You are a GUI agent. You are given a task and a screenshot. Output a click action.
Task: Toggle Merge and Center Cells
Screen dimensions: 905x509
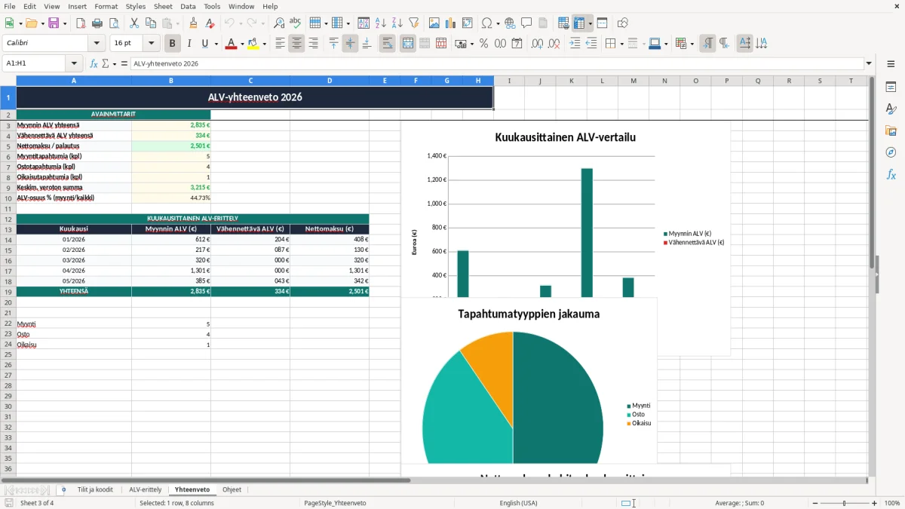[407, 44]
